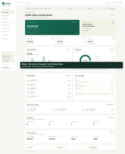Click the moniq logo icon
Image resolution: width=125 pixels, height=154 pixels.
coord(3,4)
